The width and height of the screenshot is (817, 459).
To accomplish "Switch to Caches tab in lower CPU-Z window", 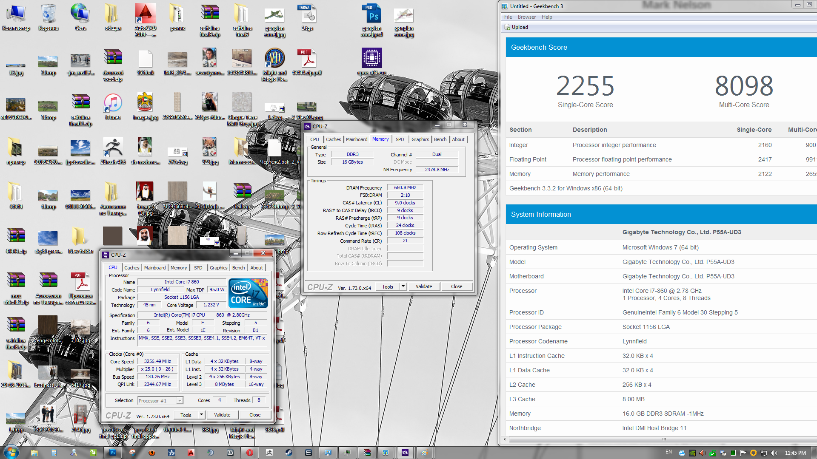I will point(131,268).
